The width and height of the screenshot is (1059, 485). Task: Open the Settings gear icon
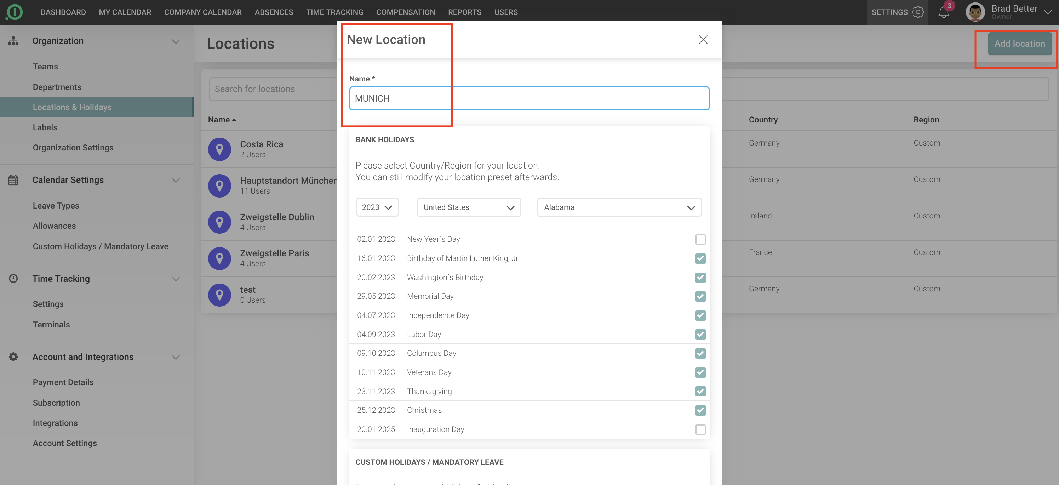[917, 12]
